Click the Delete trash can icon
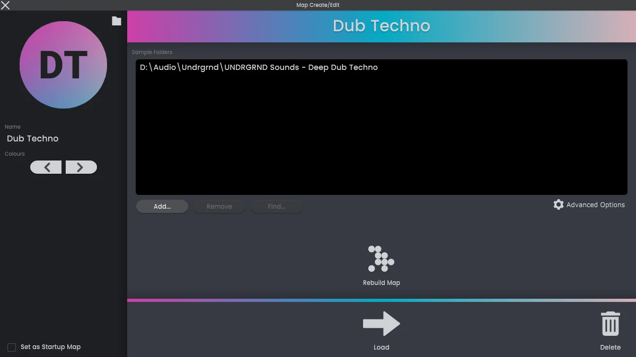The image size is (636, 357). click(610, 324)
